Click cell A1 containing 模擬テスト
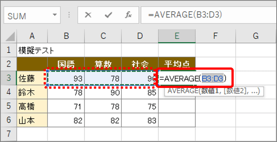Image resolution: width=277 pixels, height=142 pixels. pos(32,50)
